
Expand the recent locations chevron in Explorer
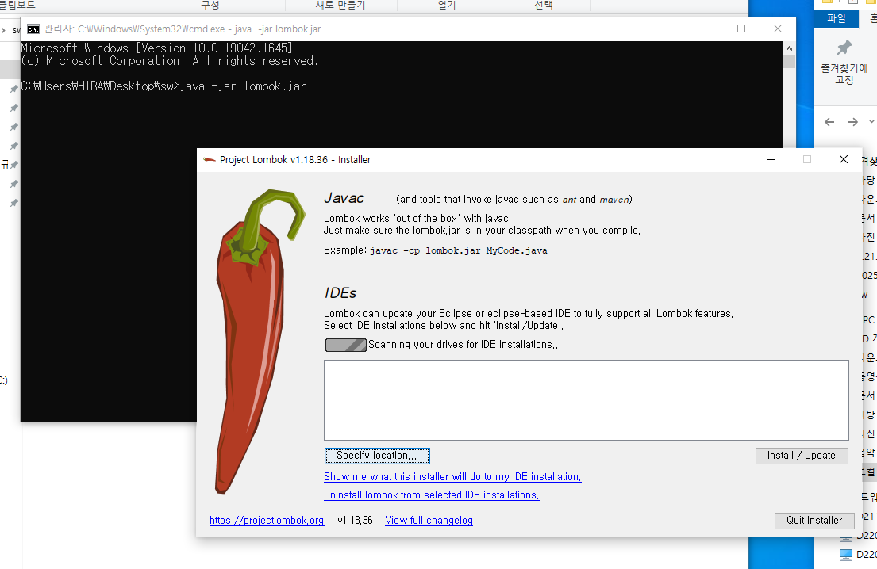coord(871,122)
